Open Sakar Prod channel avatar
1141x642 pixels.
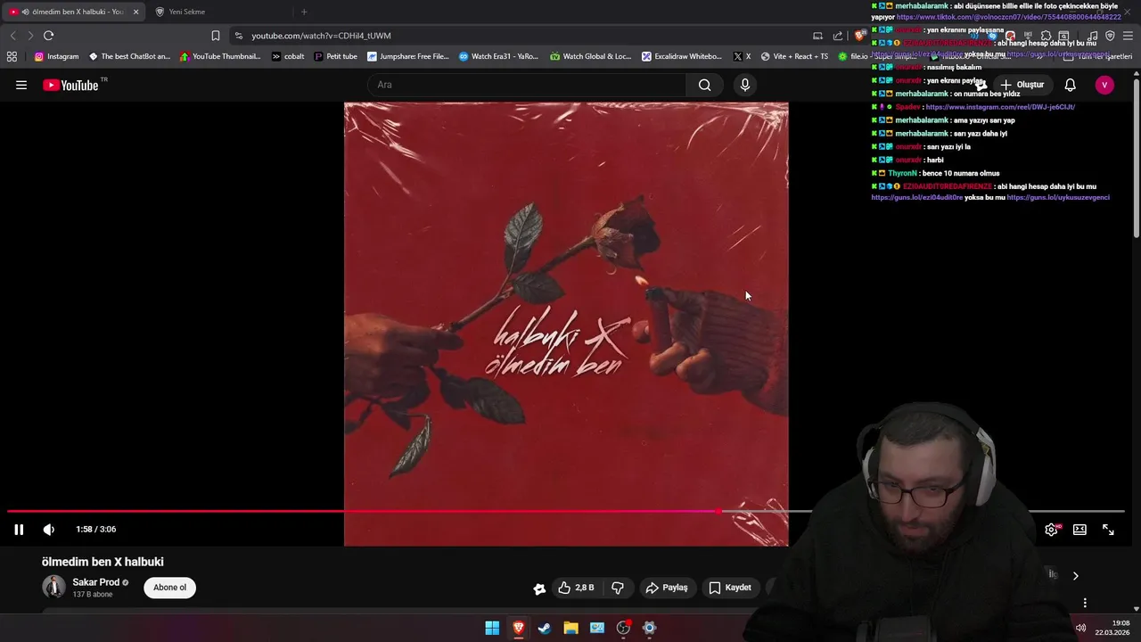[53, 587]
